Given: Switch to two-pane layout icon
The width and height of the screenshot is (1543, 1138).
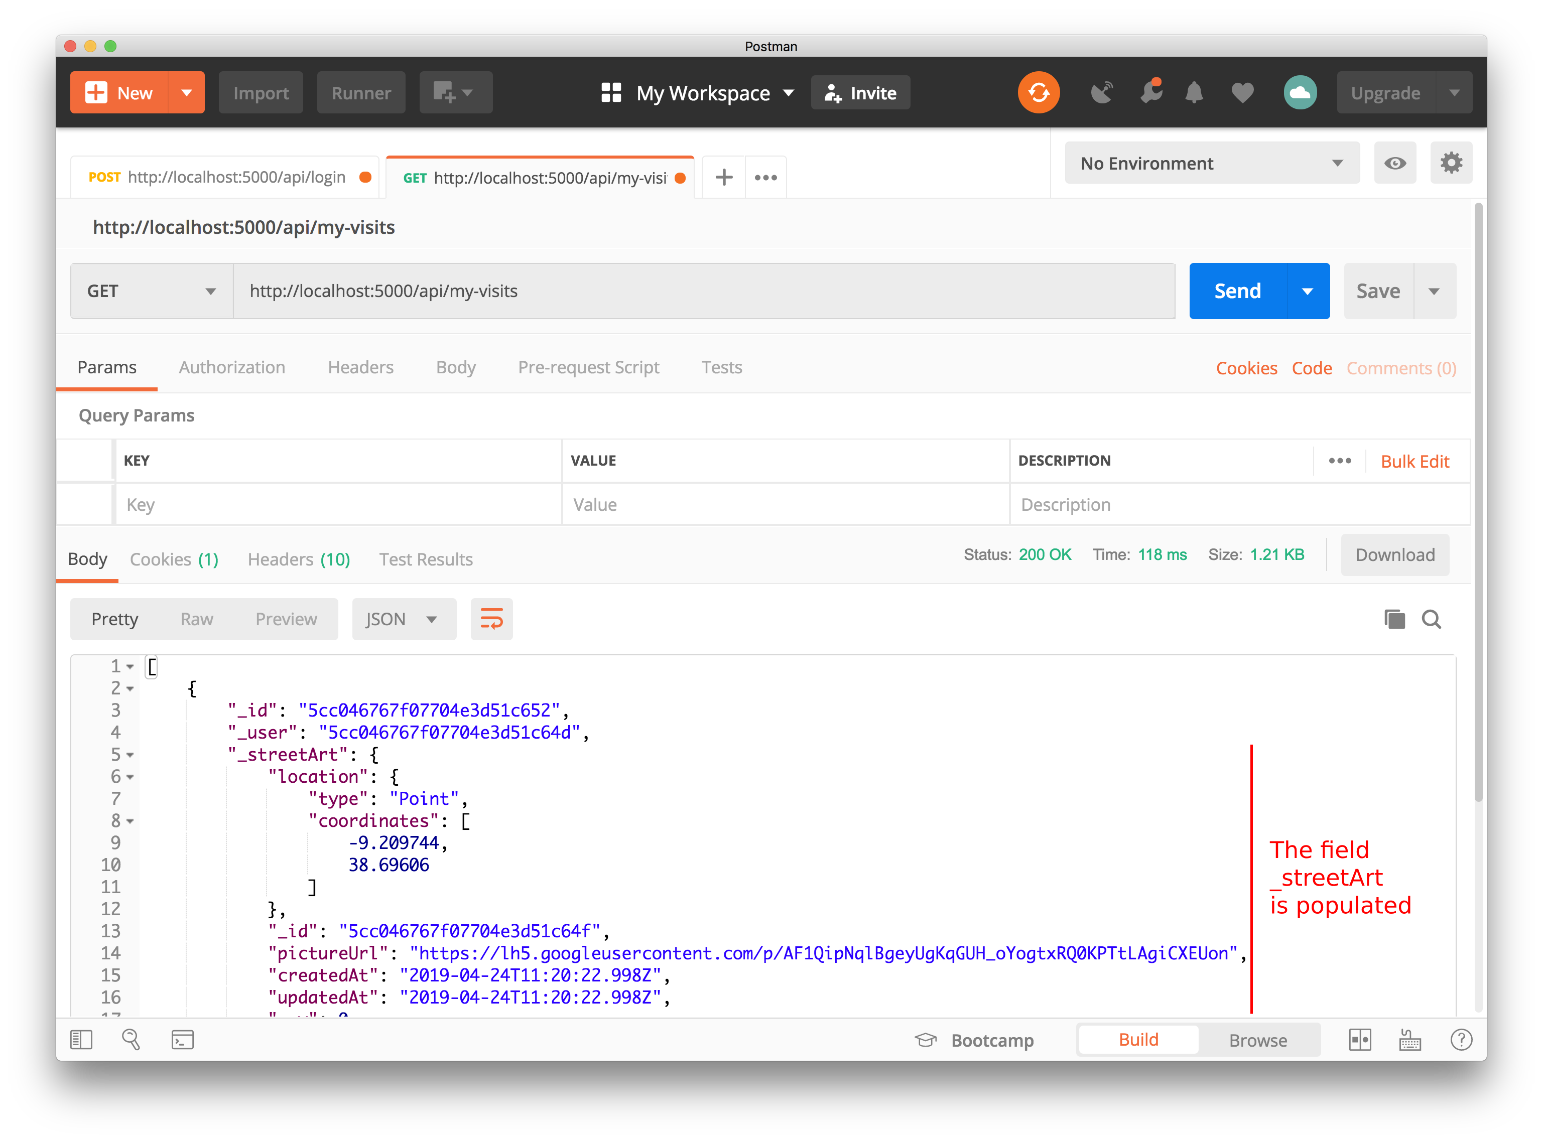Looking at the screenshot, I should tap(1359, 1040).
